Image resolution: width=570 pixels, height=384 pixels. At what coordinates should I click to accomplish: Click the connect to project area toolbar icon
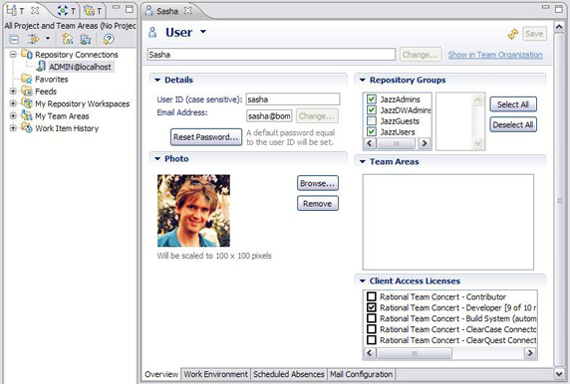click(x=86, y=39)
